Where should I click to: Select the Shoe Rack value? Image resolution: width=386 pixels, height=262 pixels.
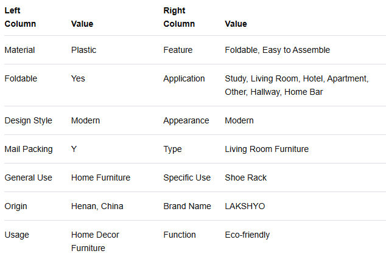(x=246, y=178)
